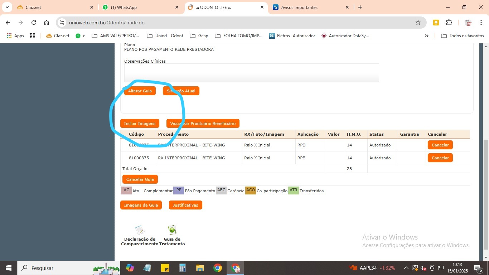The width and height of the screenshot is (489, 275).
Task: Open the Chrome extensions puzzle icon
Action: coord(449,23)
